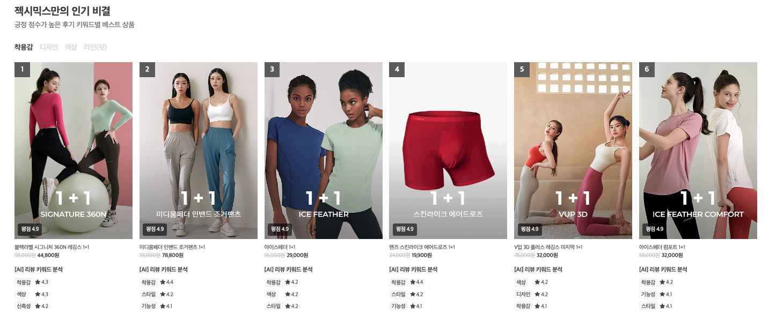
Task: Open the red men's drawers product image
Action: click(x=448, y=151)
